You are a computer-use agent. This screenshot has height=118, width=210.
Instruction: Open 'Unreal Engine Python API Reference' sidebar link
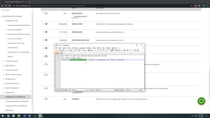click(16, 106)
